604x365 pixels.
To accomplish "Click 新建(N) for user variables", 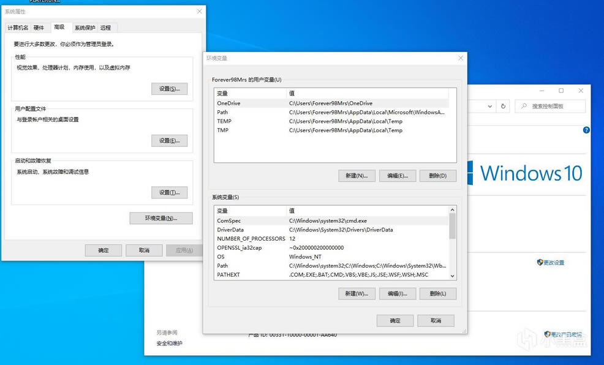I will [357, 176].
